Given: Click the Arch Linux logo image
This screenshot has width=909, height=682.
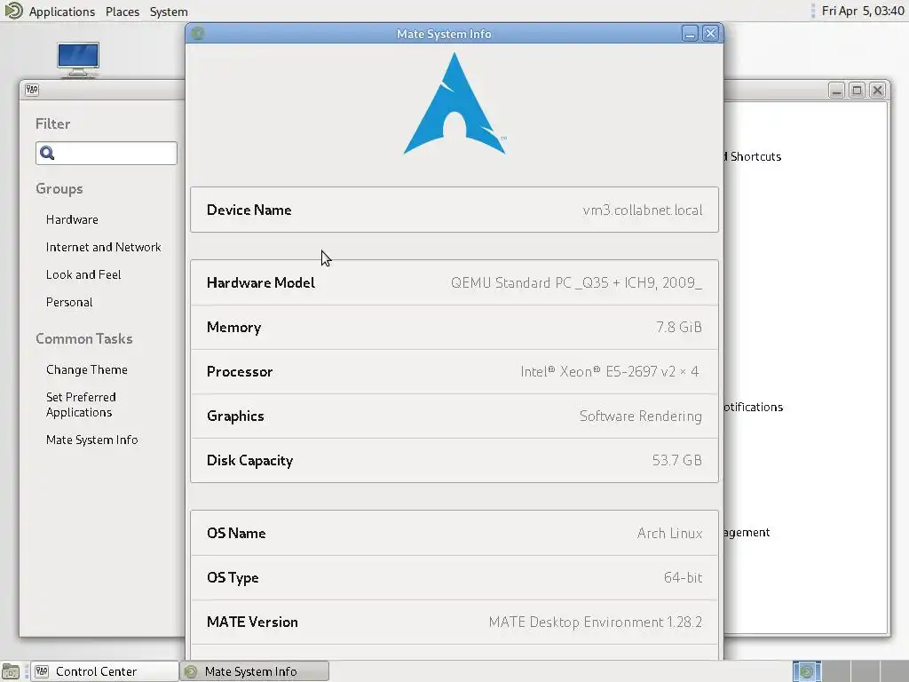Looking at the screenshot, I should (454, 104).
